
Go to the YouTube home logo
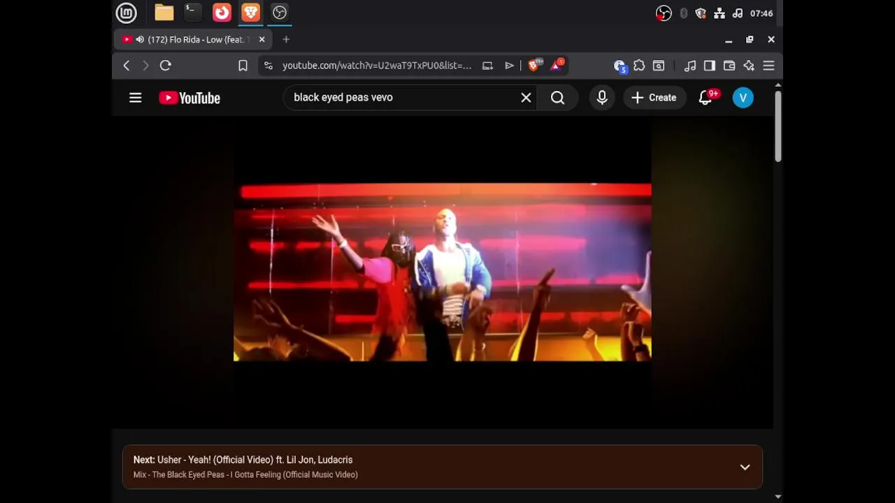click(x=189, y=98)
